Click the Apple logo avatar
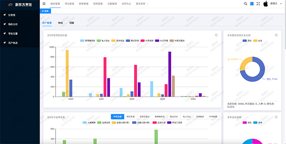286x144 pixels. tap(266, 4)
